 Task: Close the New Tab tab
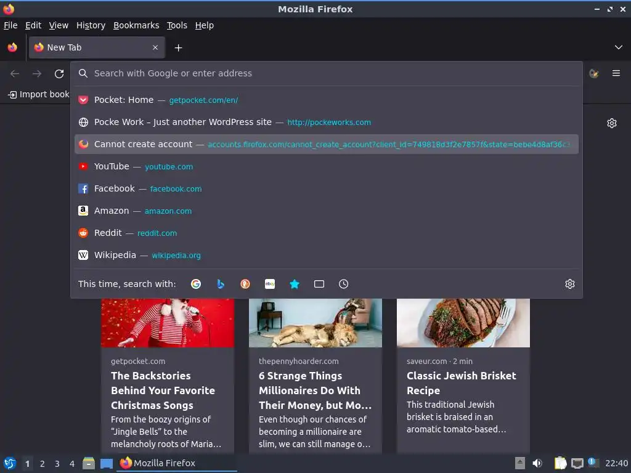point(155,47)
